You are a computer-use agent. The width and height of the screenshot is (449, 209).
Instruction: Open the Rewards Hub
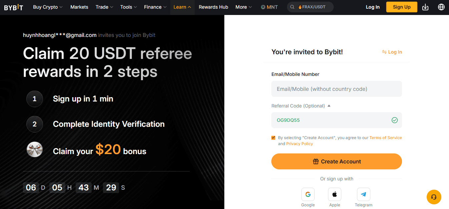point(213,7)
